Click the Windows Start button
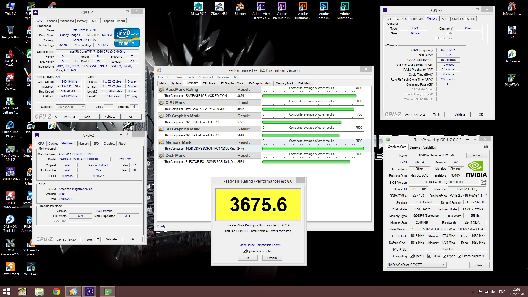 coord(7,291)
